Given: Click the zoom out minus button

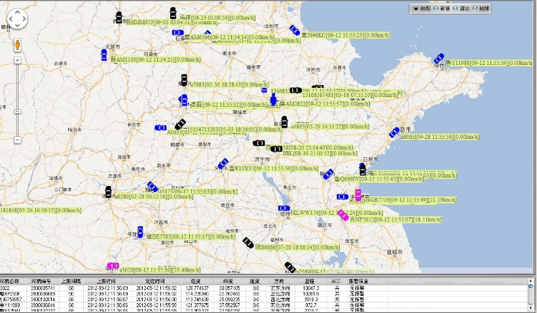Looking at the screenshot, I should 17,139.
